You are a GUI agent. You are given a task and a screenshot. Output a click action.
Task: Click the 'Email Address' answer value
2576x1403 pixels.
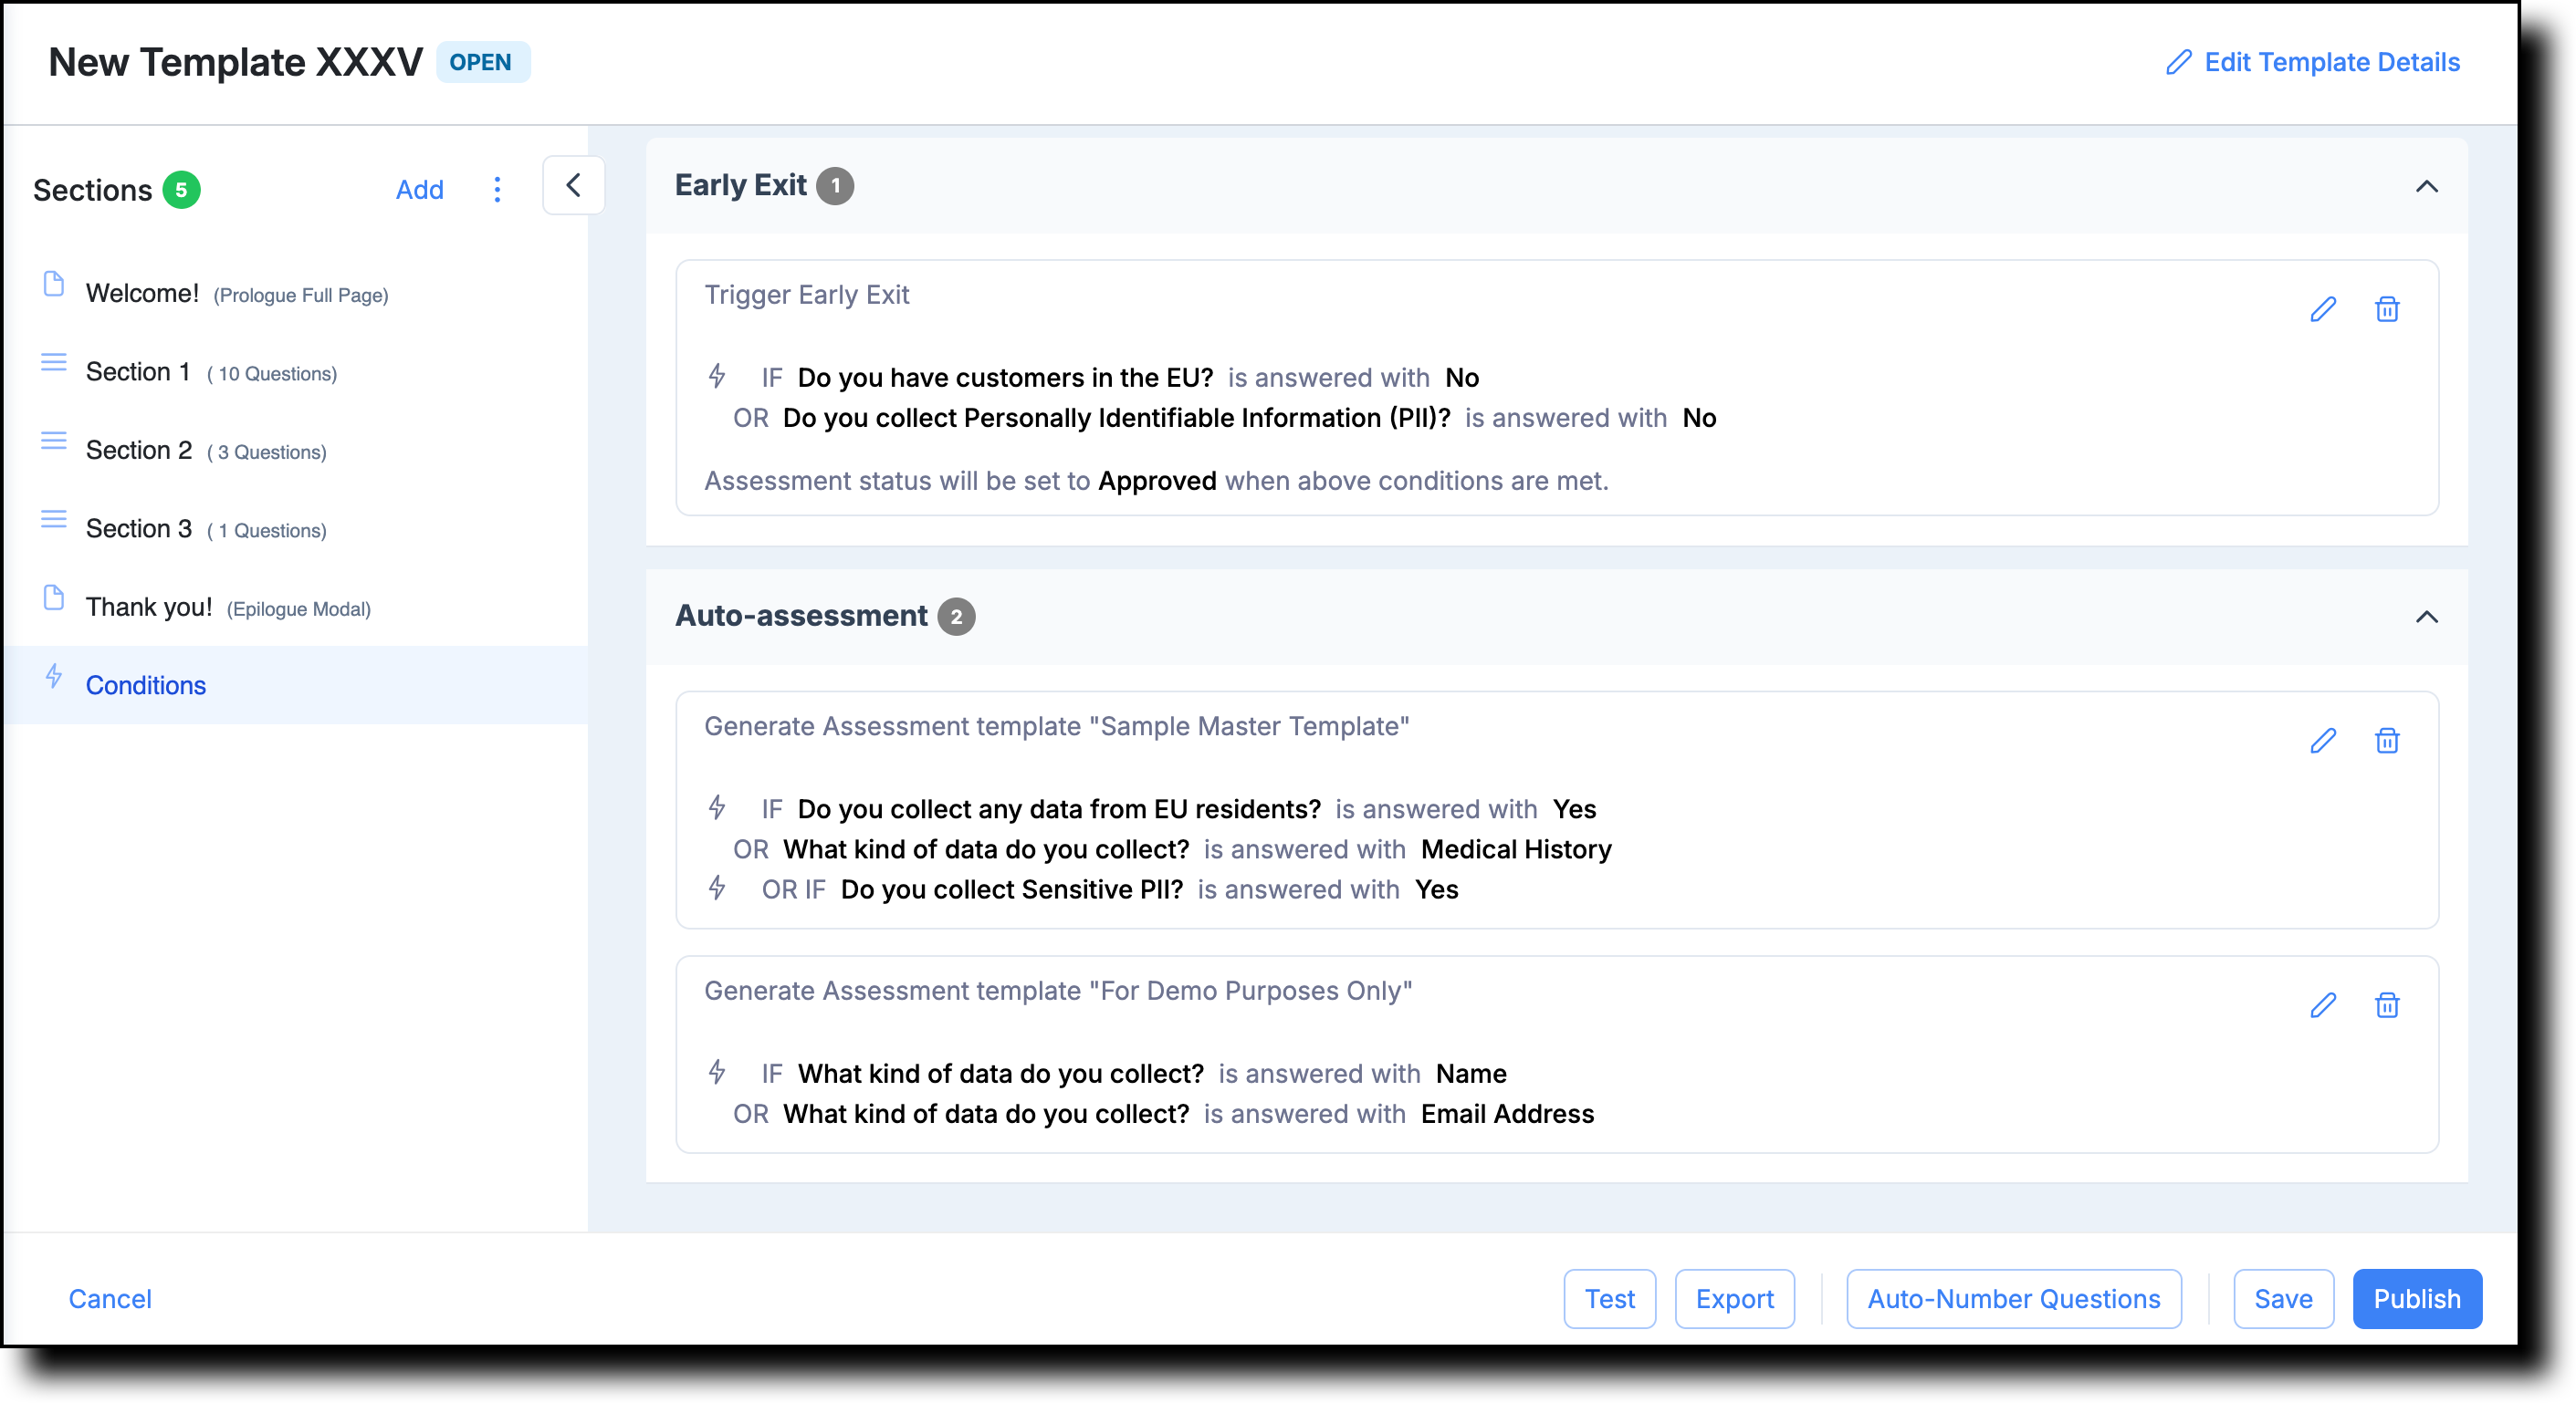1507,1114
